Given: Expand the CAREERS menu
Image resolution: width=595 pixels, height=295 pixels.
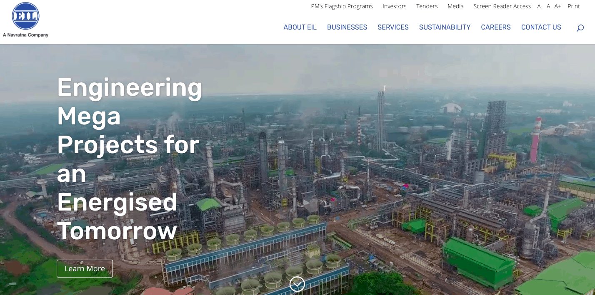Looking at the screenshot, I should pyautogui.click(x=495, y=27).
